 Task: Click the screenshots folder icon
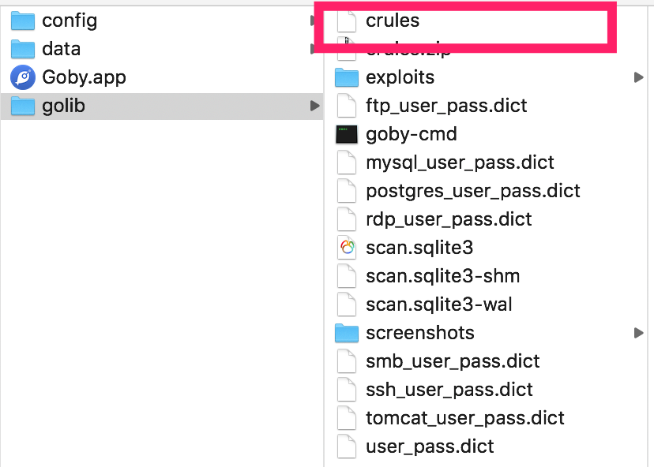point(347,333)
